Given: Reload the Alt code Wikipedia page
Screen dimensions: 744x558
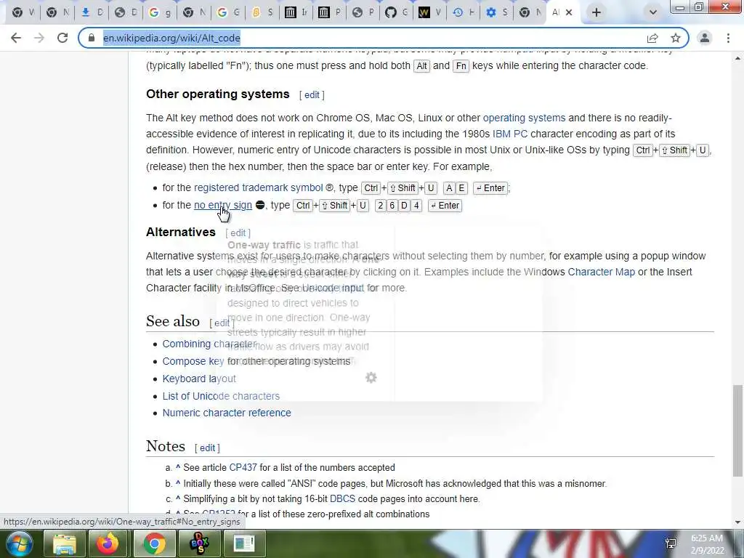Looking at the screenshot, I should pyautogui.click(x=62, y=38).
